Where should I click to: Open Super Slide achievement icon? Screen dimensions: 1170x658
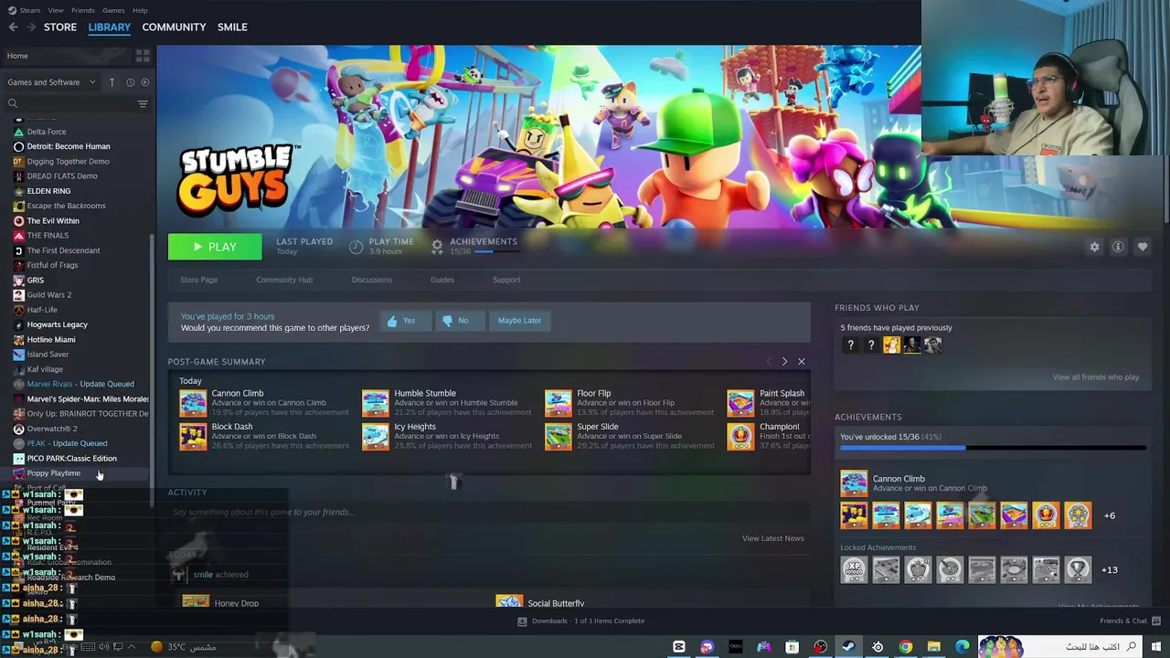pyautogui.click(x=558, y=437)
